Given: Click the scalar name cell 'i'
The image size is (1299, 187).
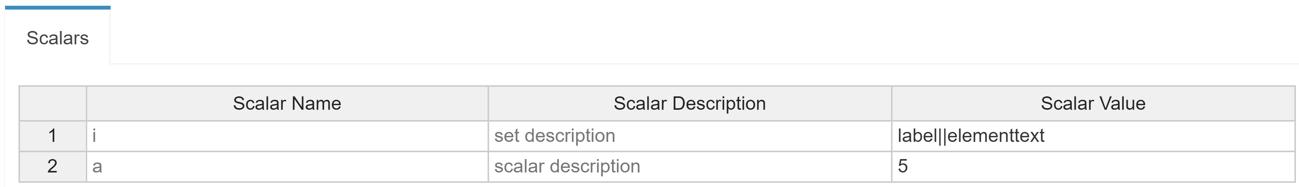Looking at the screenshot, I should 287,136.
